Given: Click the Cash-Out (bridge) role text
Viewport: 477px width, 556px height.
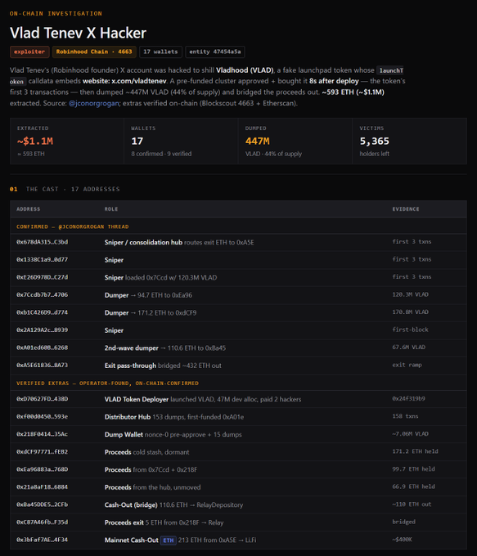Looking at the screenshot, I should (x=131, y=505).
